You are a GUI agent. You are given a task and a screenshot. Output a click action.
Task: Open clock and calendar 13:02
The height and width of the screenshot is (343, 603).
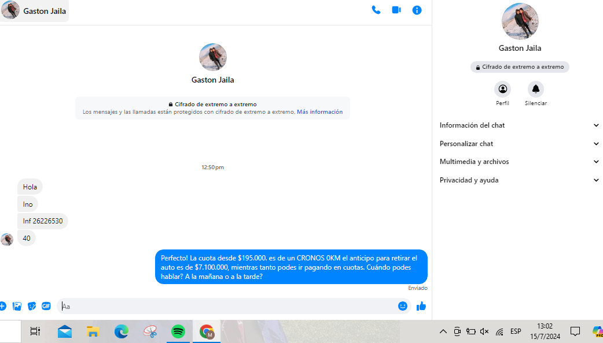[x=545, y=331]
